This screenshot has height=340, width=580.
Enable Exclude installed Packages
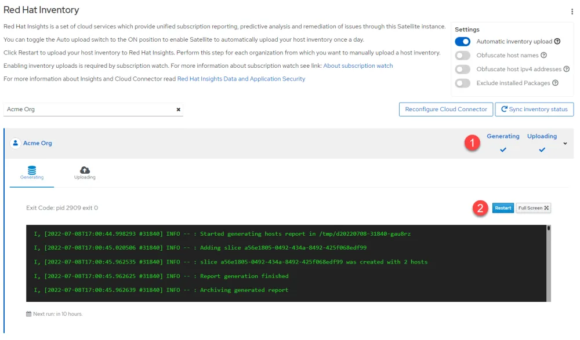click(x=463, y=83)
